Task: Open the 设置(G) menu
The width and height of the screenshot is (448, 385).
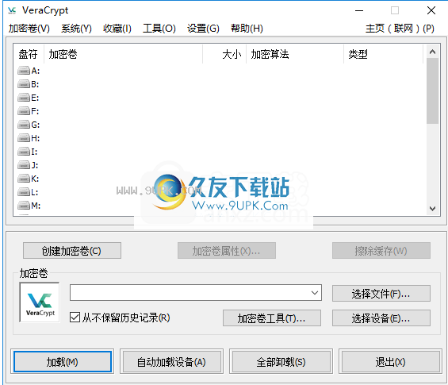Action: pos(203,29)
